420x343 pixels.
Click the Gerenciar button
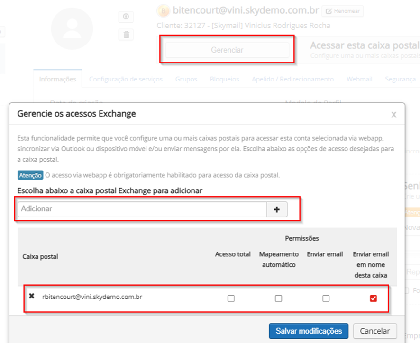coord(227,50)
